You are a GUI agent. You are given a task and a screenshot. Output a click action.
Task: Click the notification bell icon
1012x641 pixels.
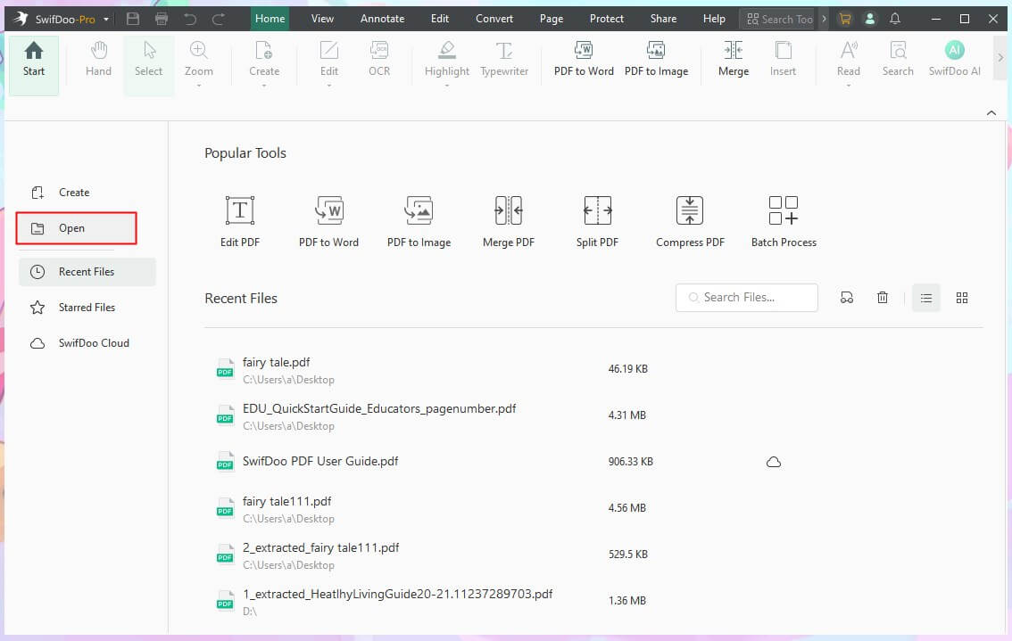coord(894,19)
